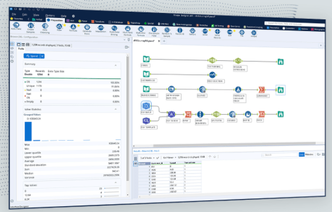Switch to the Spatial tool category
This screenshot has height=212, width=332.
149,23
